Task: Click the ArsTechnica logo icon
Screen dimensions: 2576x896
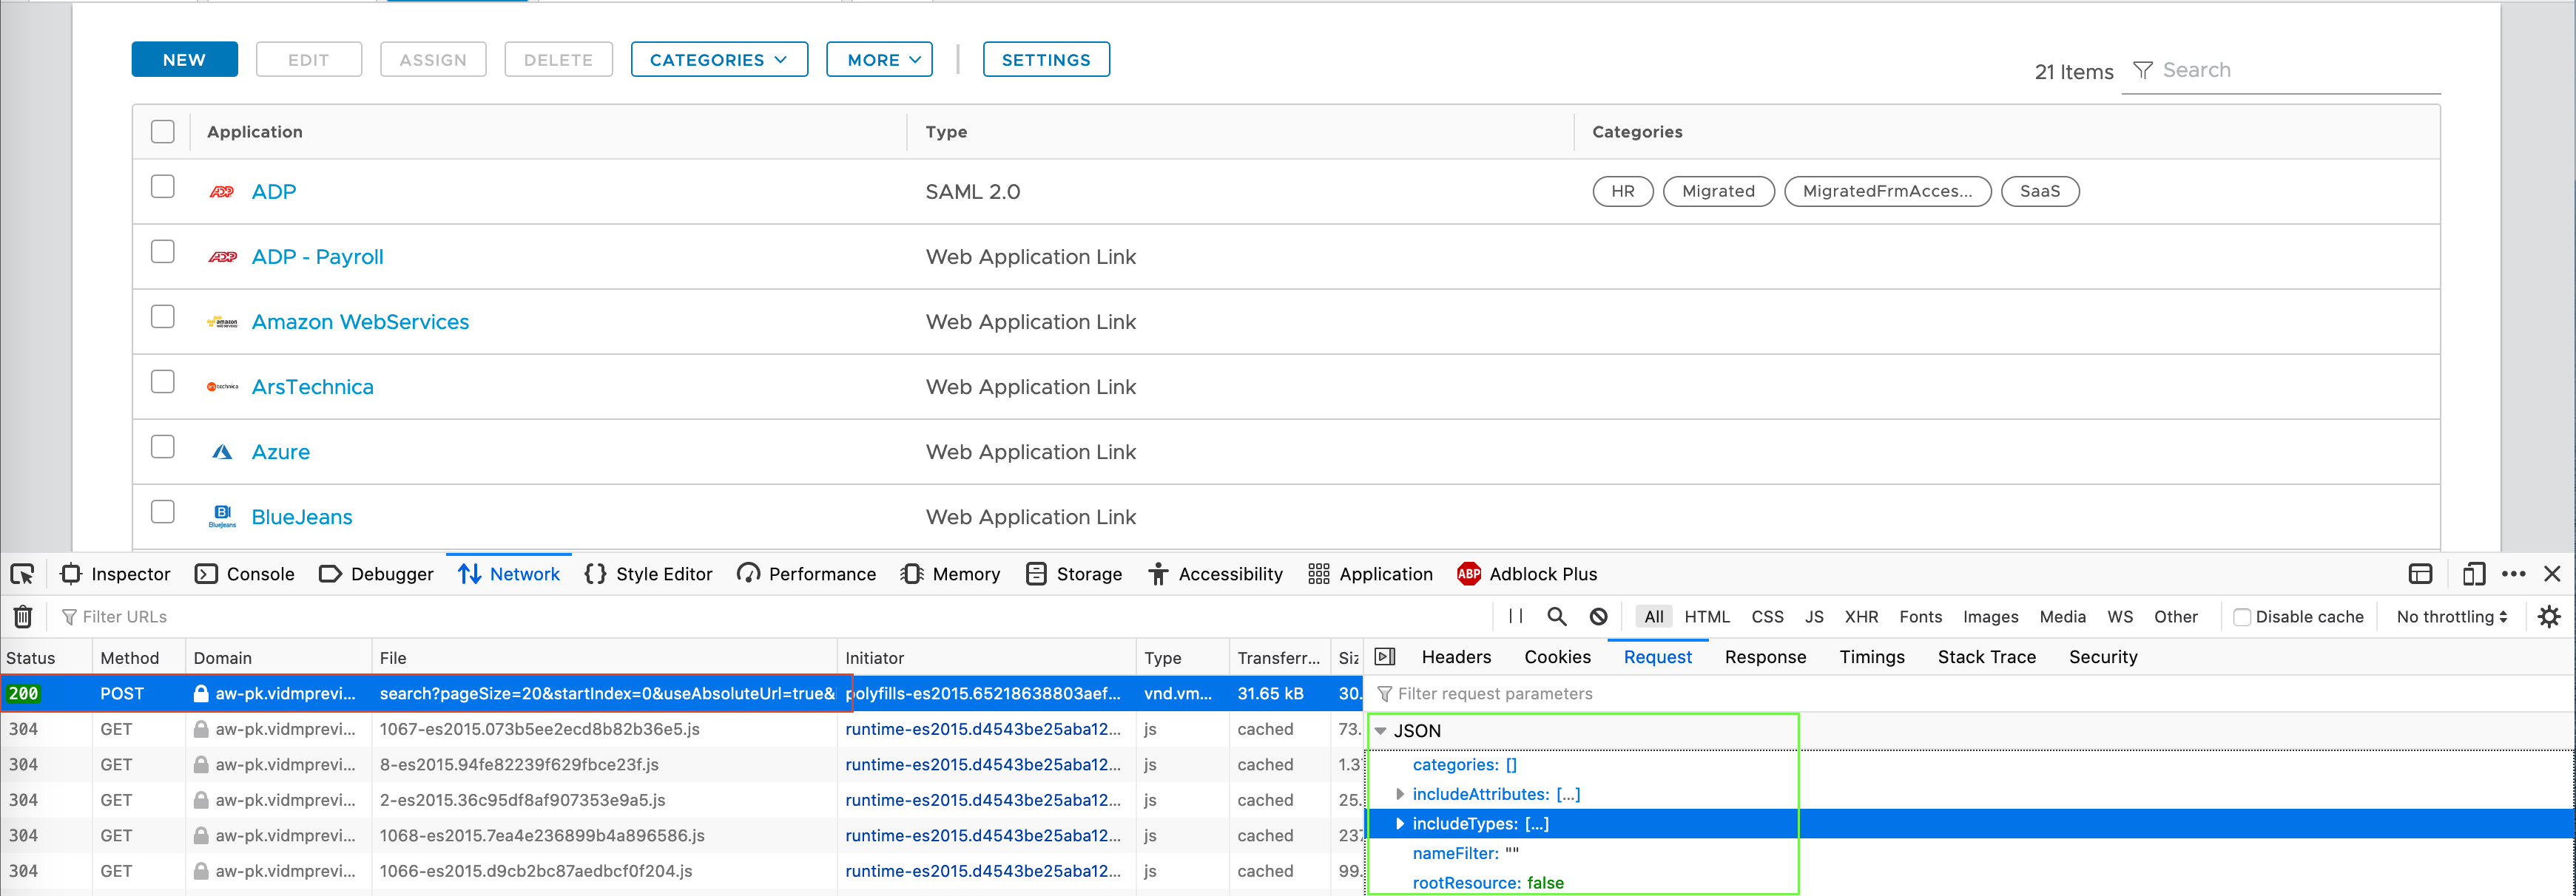Action: pos(222,387)
